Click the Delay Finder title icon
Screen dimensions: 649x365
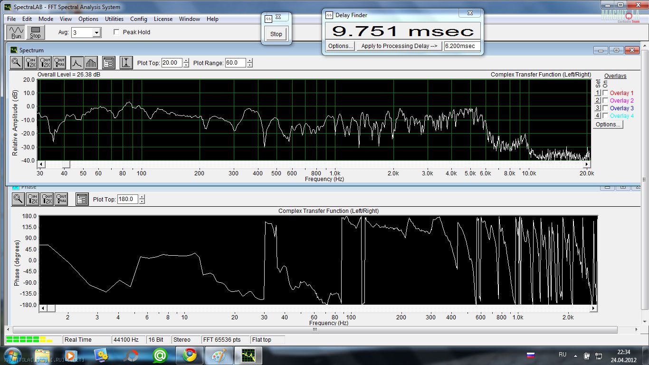tap(329, 15)
